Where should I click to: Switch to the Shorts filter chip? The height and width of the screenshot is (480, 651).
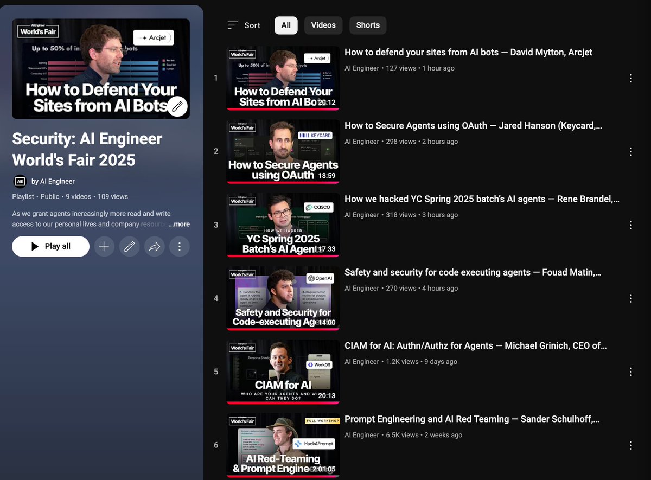point(368,25)
